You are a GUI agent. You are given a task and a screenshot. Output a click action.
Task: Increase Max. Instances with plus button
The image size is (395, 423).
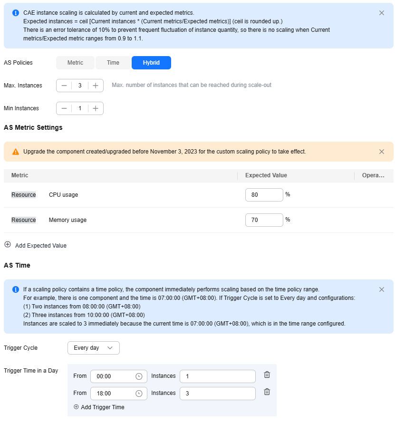coord(96,86)
